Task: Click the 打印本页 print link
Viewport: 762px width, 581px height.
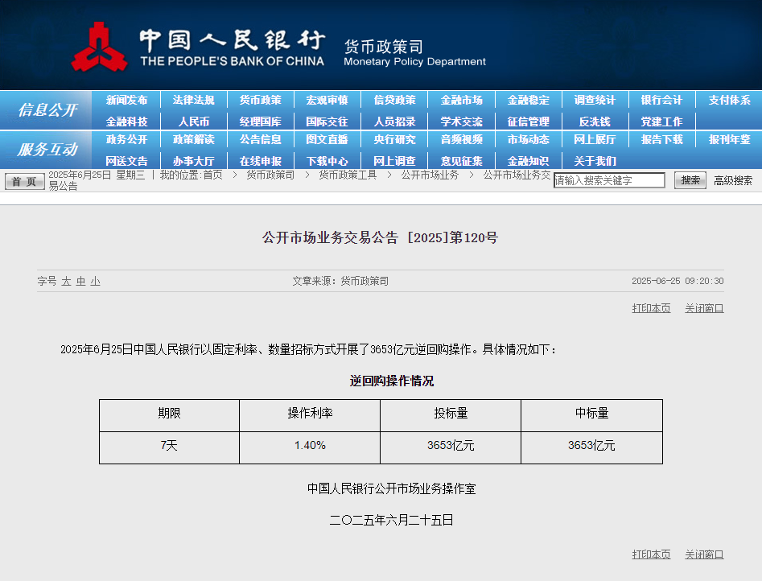Action: (651, 307)
